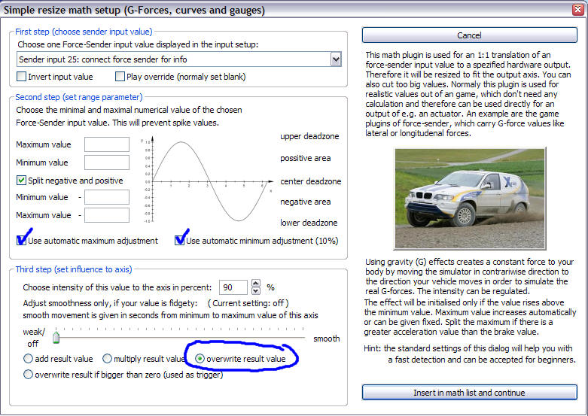Click the 'smooth' label beside the slider
The image size is (588, 416).
point(326,339)
